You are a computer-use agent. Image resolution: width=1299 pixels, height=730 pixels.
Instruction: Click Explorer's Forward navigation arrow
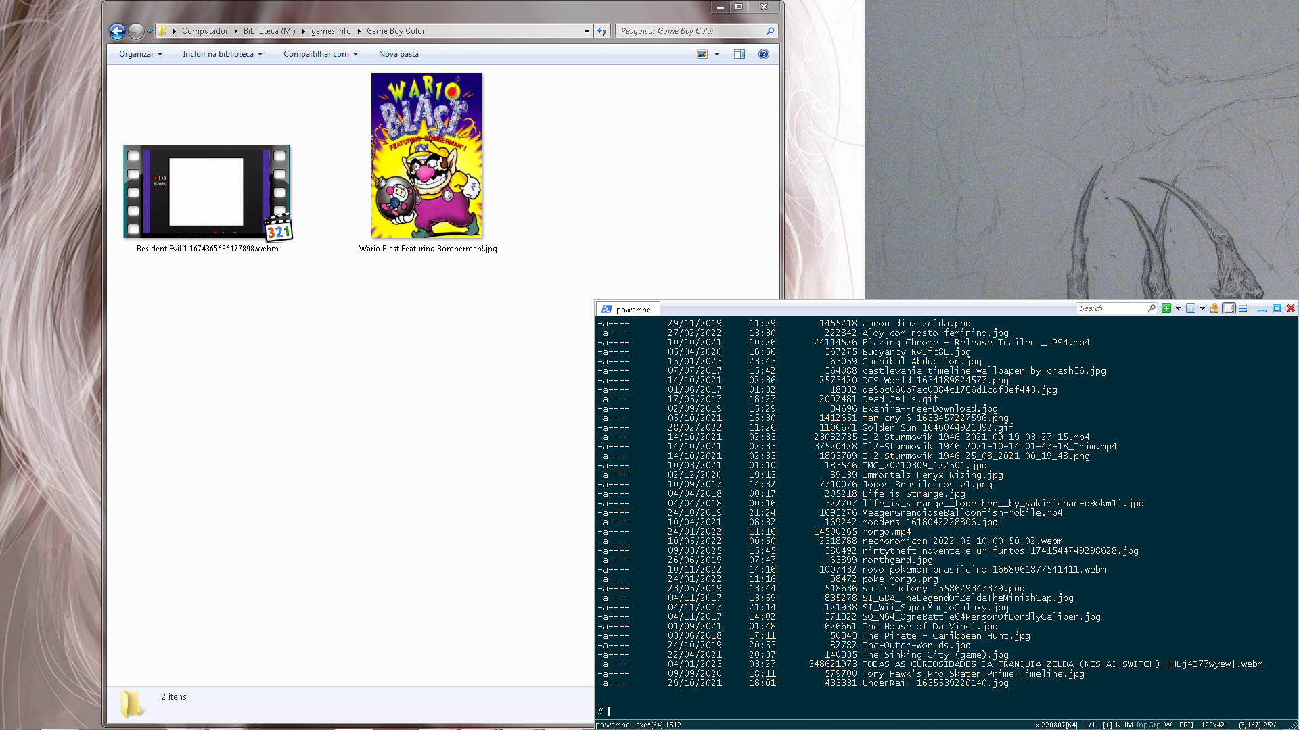coord(136,31)
